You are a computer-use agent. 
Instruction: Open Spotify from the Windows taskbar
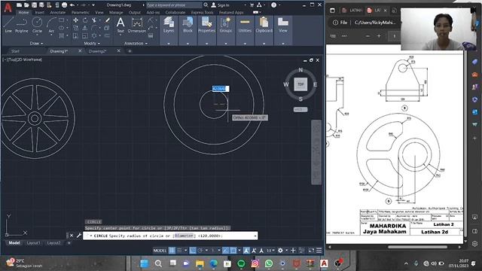coord(241,263)
